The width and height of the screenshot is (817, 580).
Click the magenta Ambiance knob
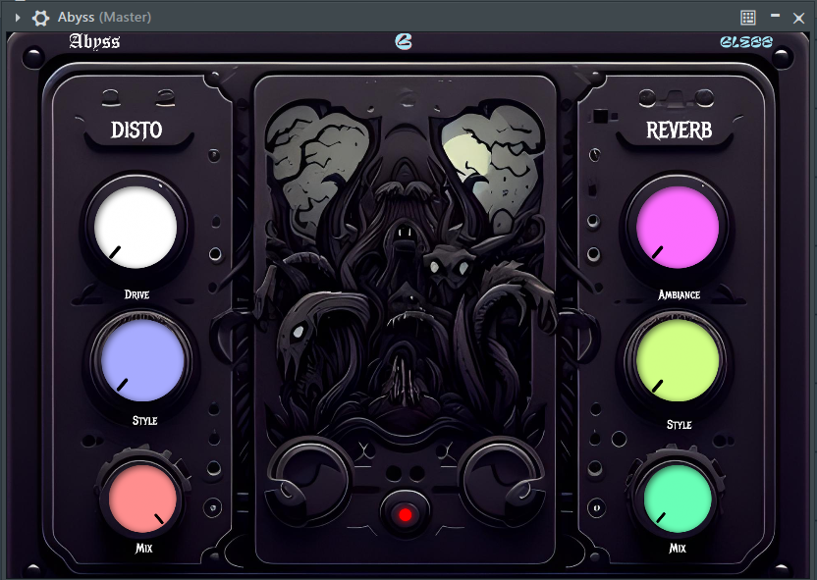pyautogui.click(x=678, y=228)
